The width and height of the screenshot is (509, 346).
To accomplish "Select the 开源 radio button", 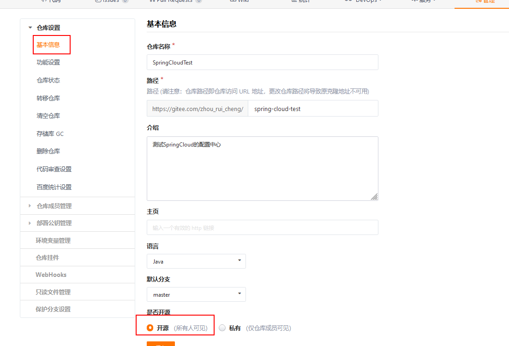I will (150, 328).
